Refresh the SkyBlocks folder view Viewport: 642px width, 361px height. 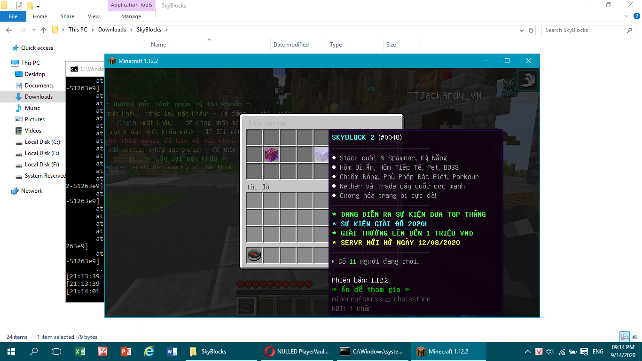click(x=532, y=30)
